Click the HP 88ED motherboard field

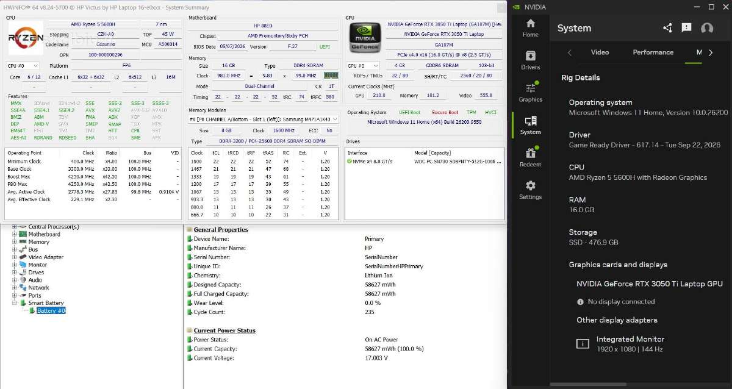tap(263, 27)
